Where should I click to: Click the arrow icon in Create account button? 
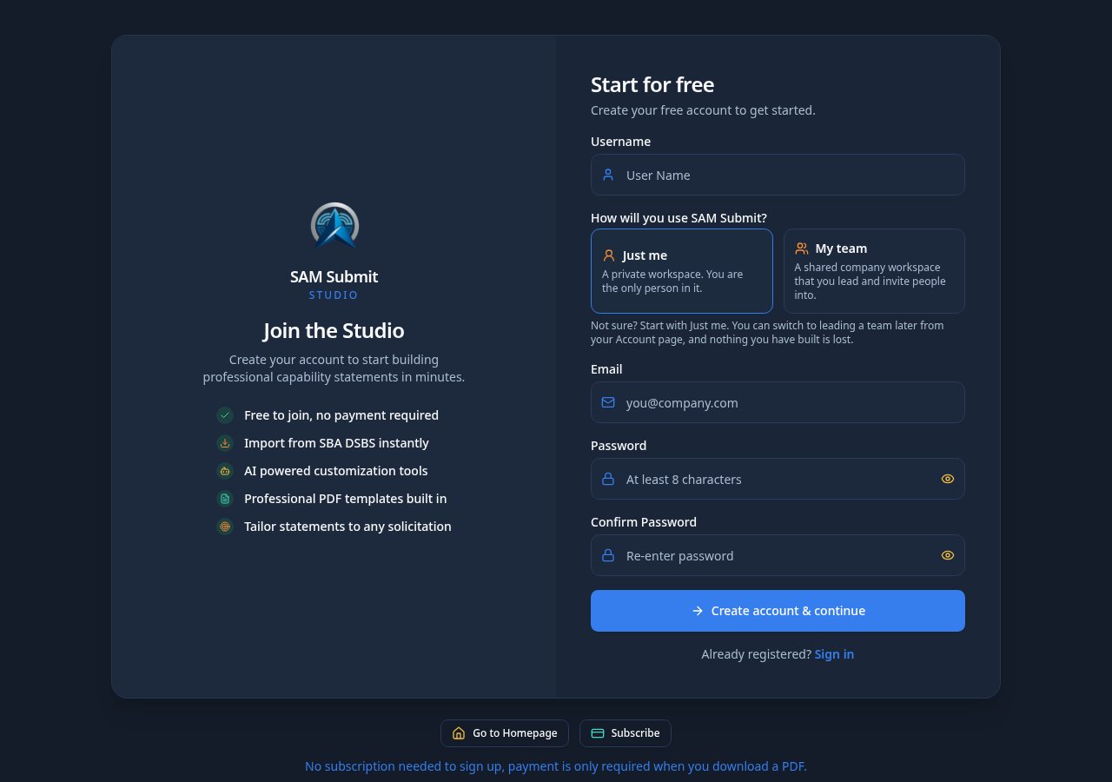coord(698,611)
